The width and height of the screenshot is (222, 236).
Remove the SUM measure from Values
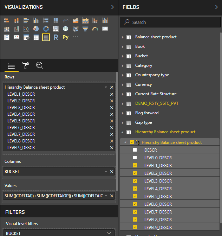(112, 196)
